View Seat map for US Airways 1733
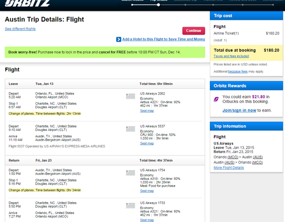Image resolution: width=285 pixels, height=222 pixels. click(x=147, y=220)
